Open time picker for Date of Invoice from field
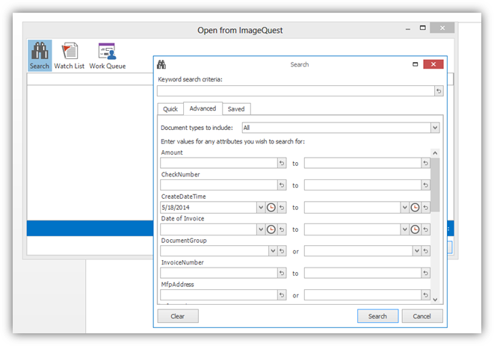494x346 pixels. click(x=271, y=229)
